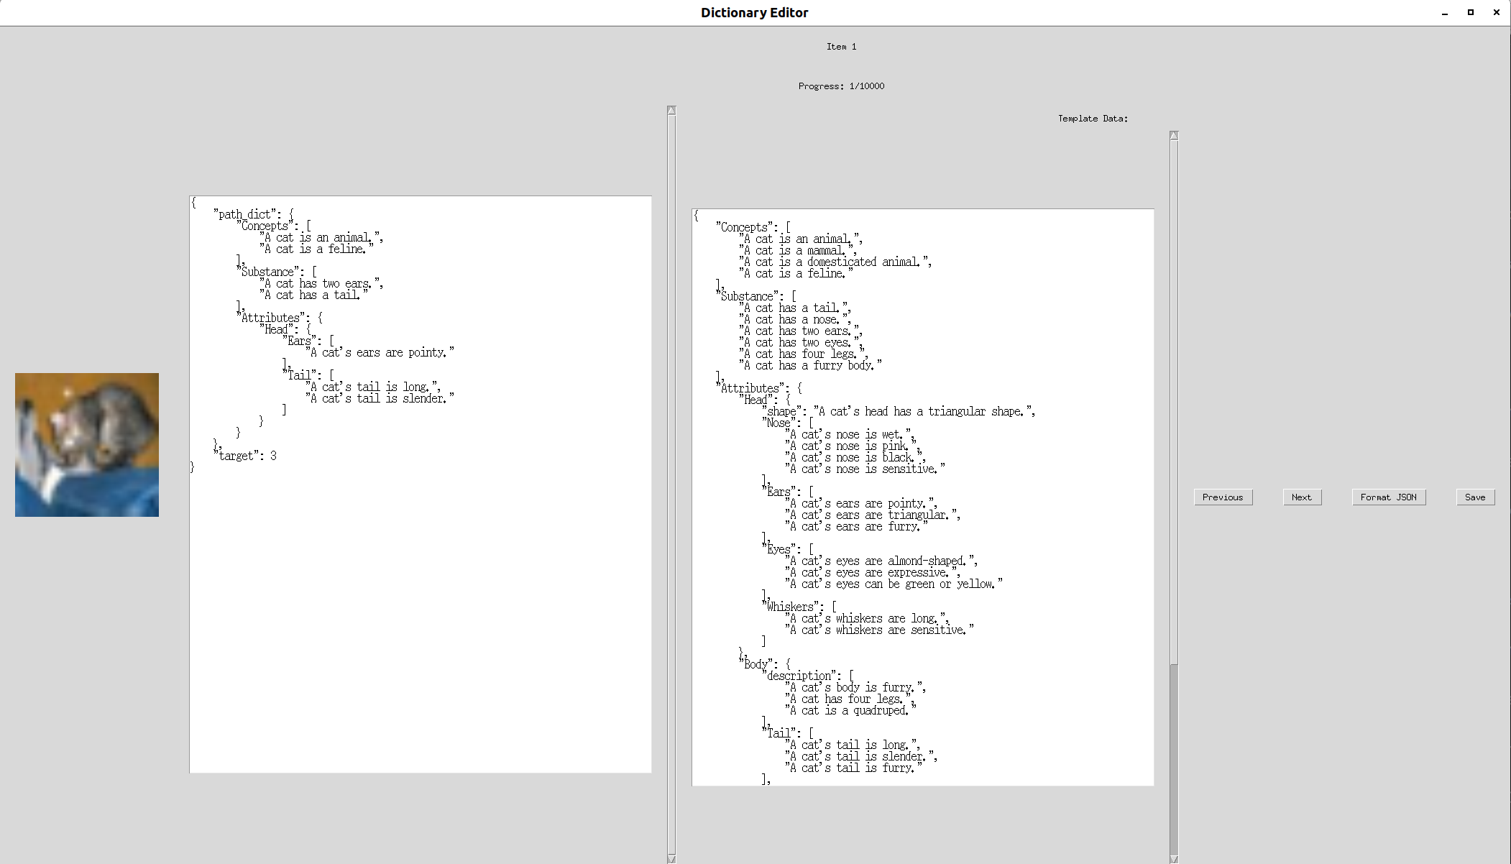The width and height of the screenshot is (1511, 864).
Task: Click the down arrow of the template scrollbar
Action: (1174, 858)
